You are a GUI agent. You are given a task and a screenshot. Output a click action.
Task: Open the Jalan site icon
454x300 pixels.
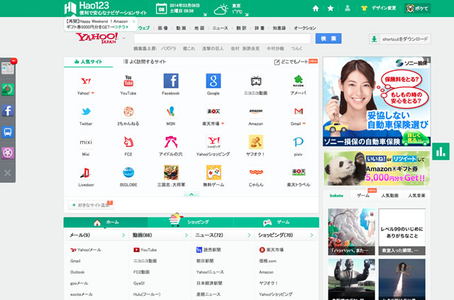pos(256,172)
